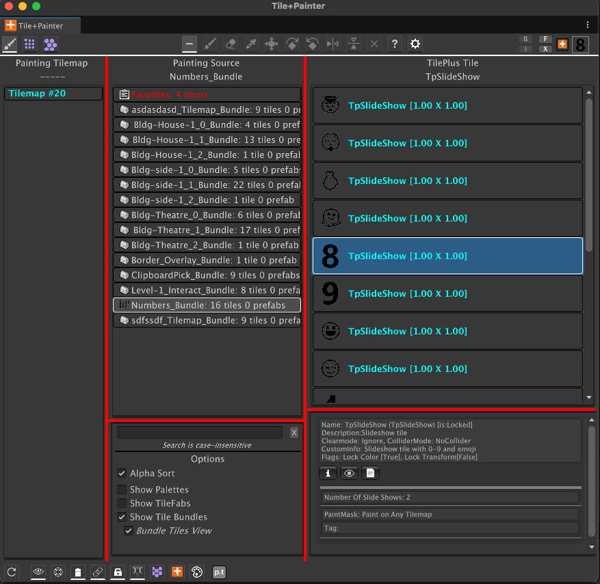This screenshot has width=600, height=584.
Task: Enable the Show Palettes checkbox
Action: 122,490
